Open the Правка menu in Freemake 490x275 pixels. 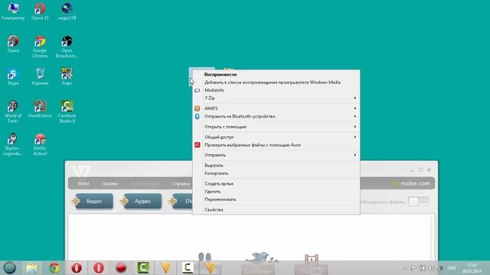click(x=109, y=183)
